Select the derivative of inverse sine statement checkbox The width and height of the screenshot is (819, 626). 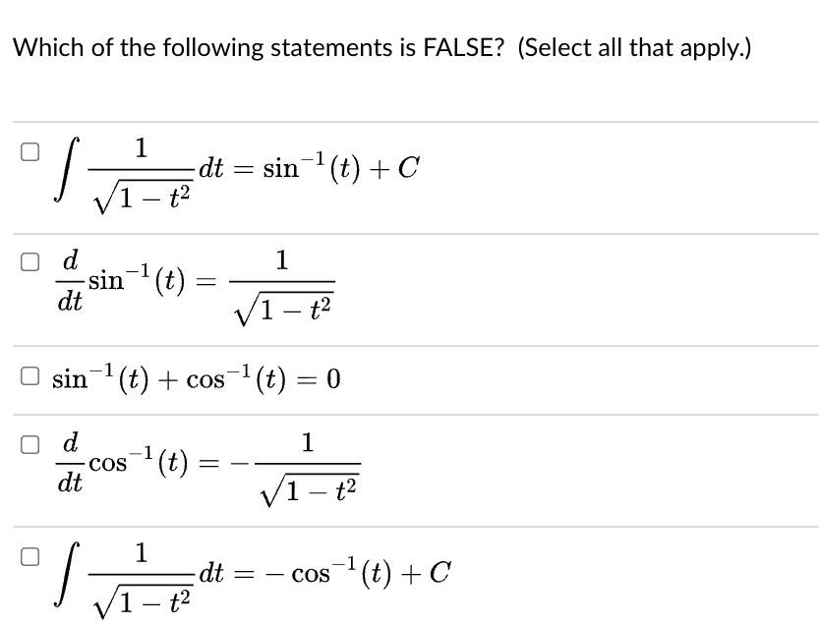coord(29,260)
